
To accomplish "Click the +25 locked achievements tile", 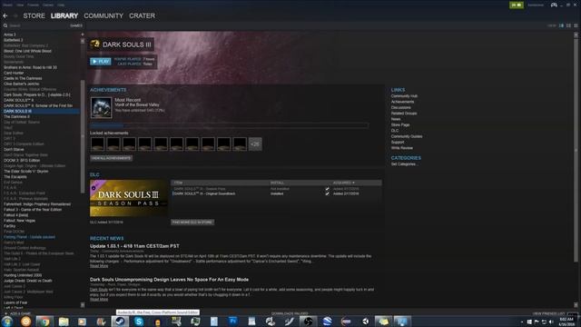I will (x=255, y=144).
